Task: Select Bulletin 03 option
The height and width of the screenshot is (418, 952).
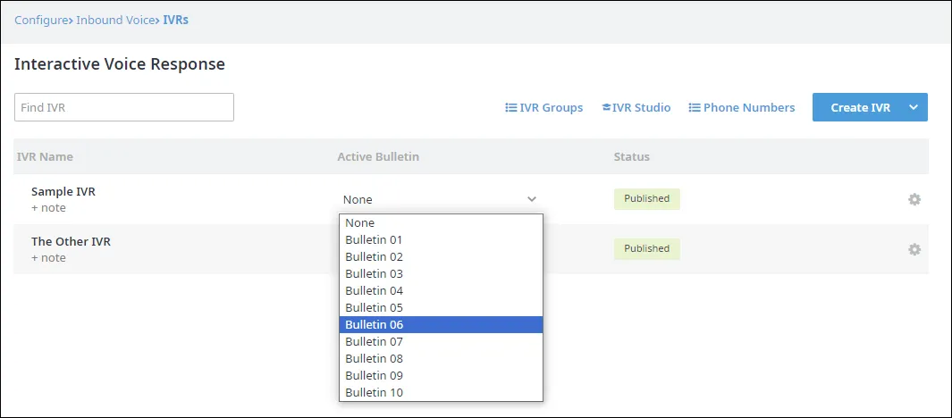Action: tap(441, 273)
